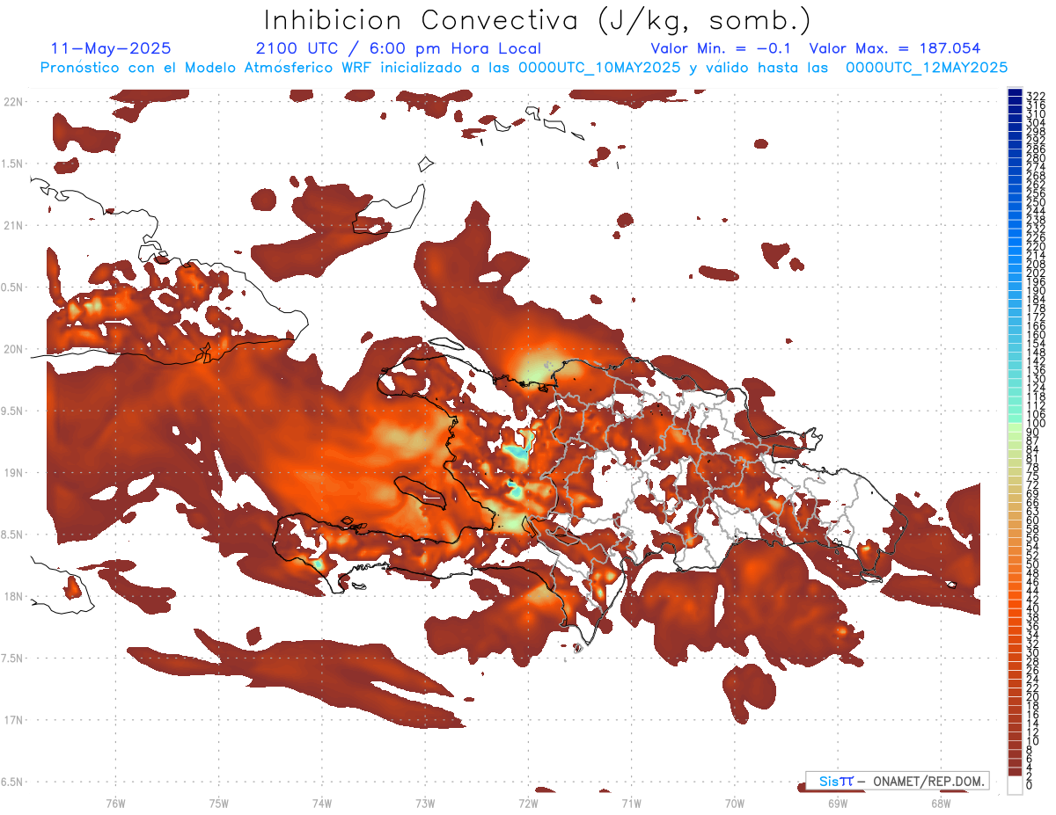
Task: Click the 'Valor Max. = 187.054' readout
Action: pyautogui.click(x=895, y=48)
